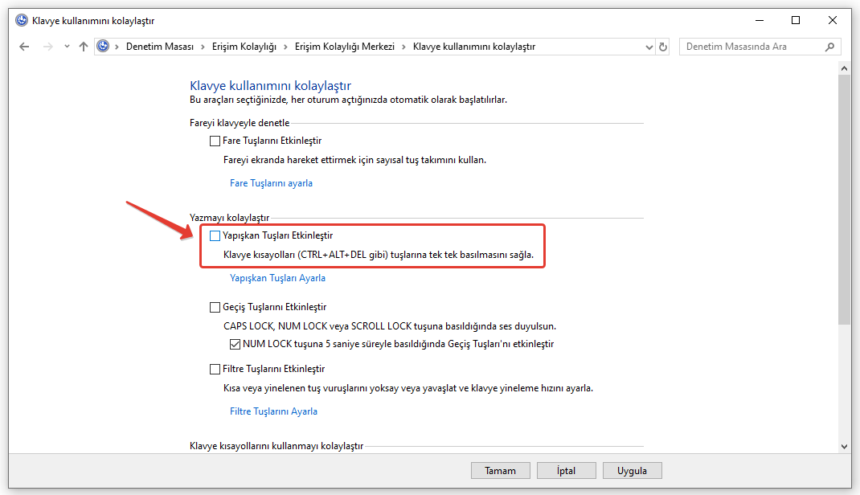Check Filtre Tuşlarını Etkinleştir box
The image size is (860, 495).
(215, 369)
